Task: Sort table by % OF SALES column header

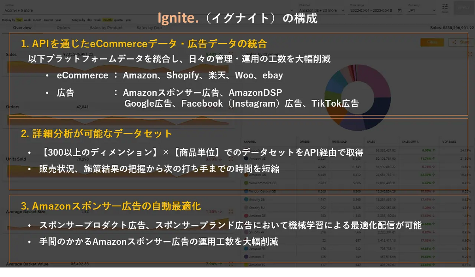Action: [x=449, y=141]
